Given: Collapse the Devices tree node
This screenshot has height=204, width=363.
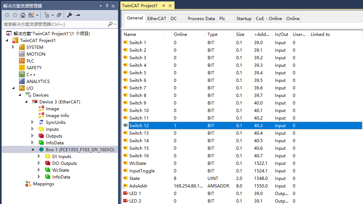Looking at the screenshot, I should coord(20,95).
